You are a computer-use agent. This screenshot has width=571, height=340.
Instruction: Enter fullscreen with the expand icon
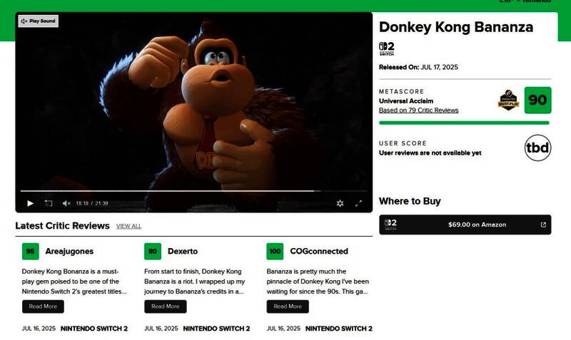[358, 203]
